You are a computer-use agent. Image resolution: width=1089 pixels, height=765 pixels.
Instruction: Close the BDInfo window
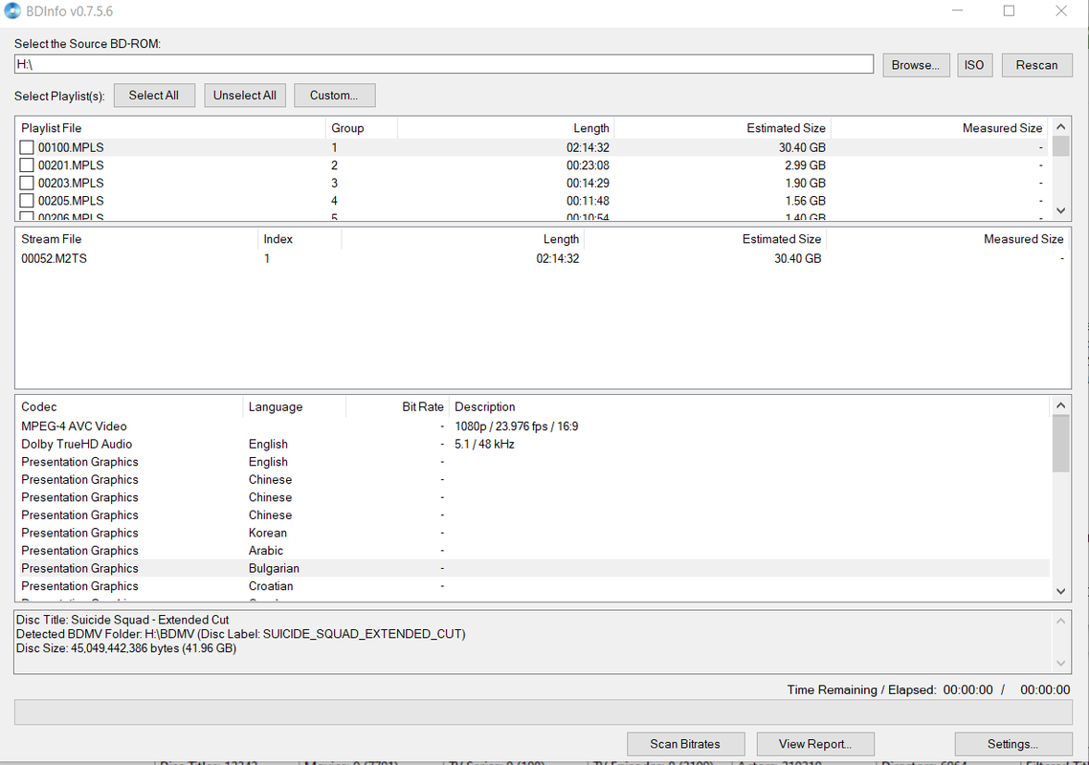(x=1061, y=11)
